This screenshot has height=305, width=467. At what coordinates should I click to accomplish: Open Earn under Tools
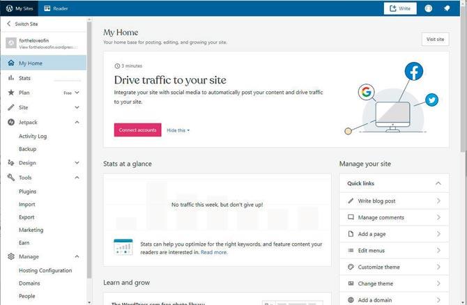click(x=24, y=242)
